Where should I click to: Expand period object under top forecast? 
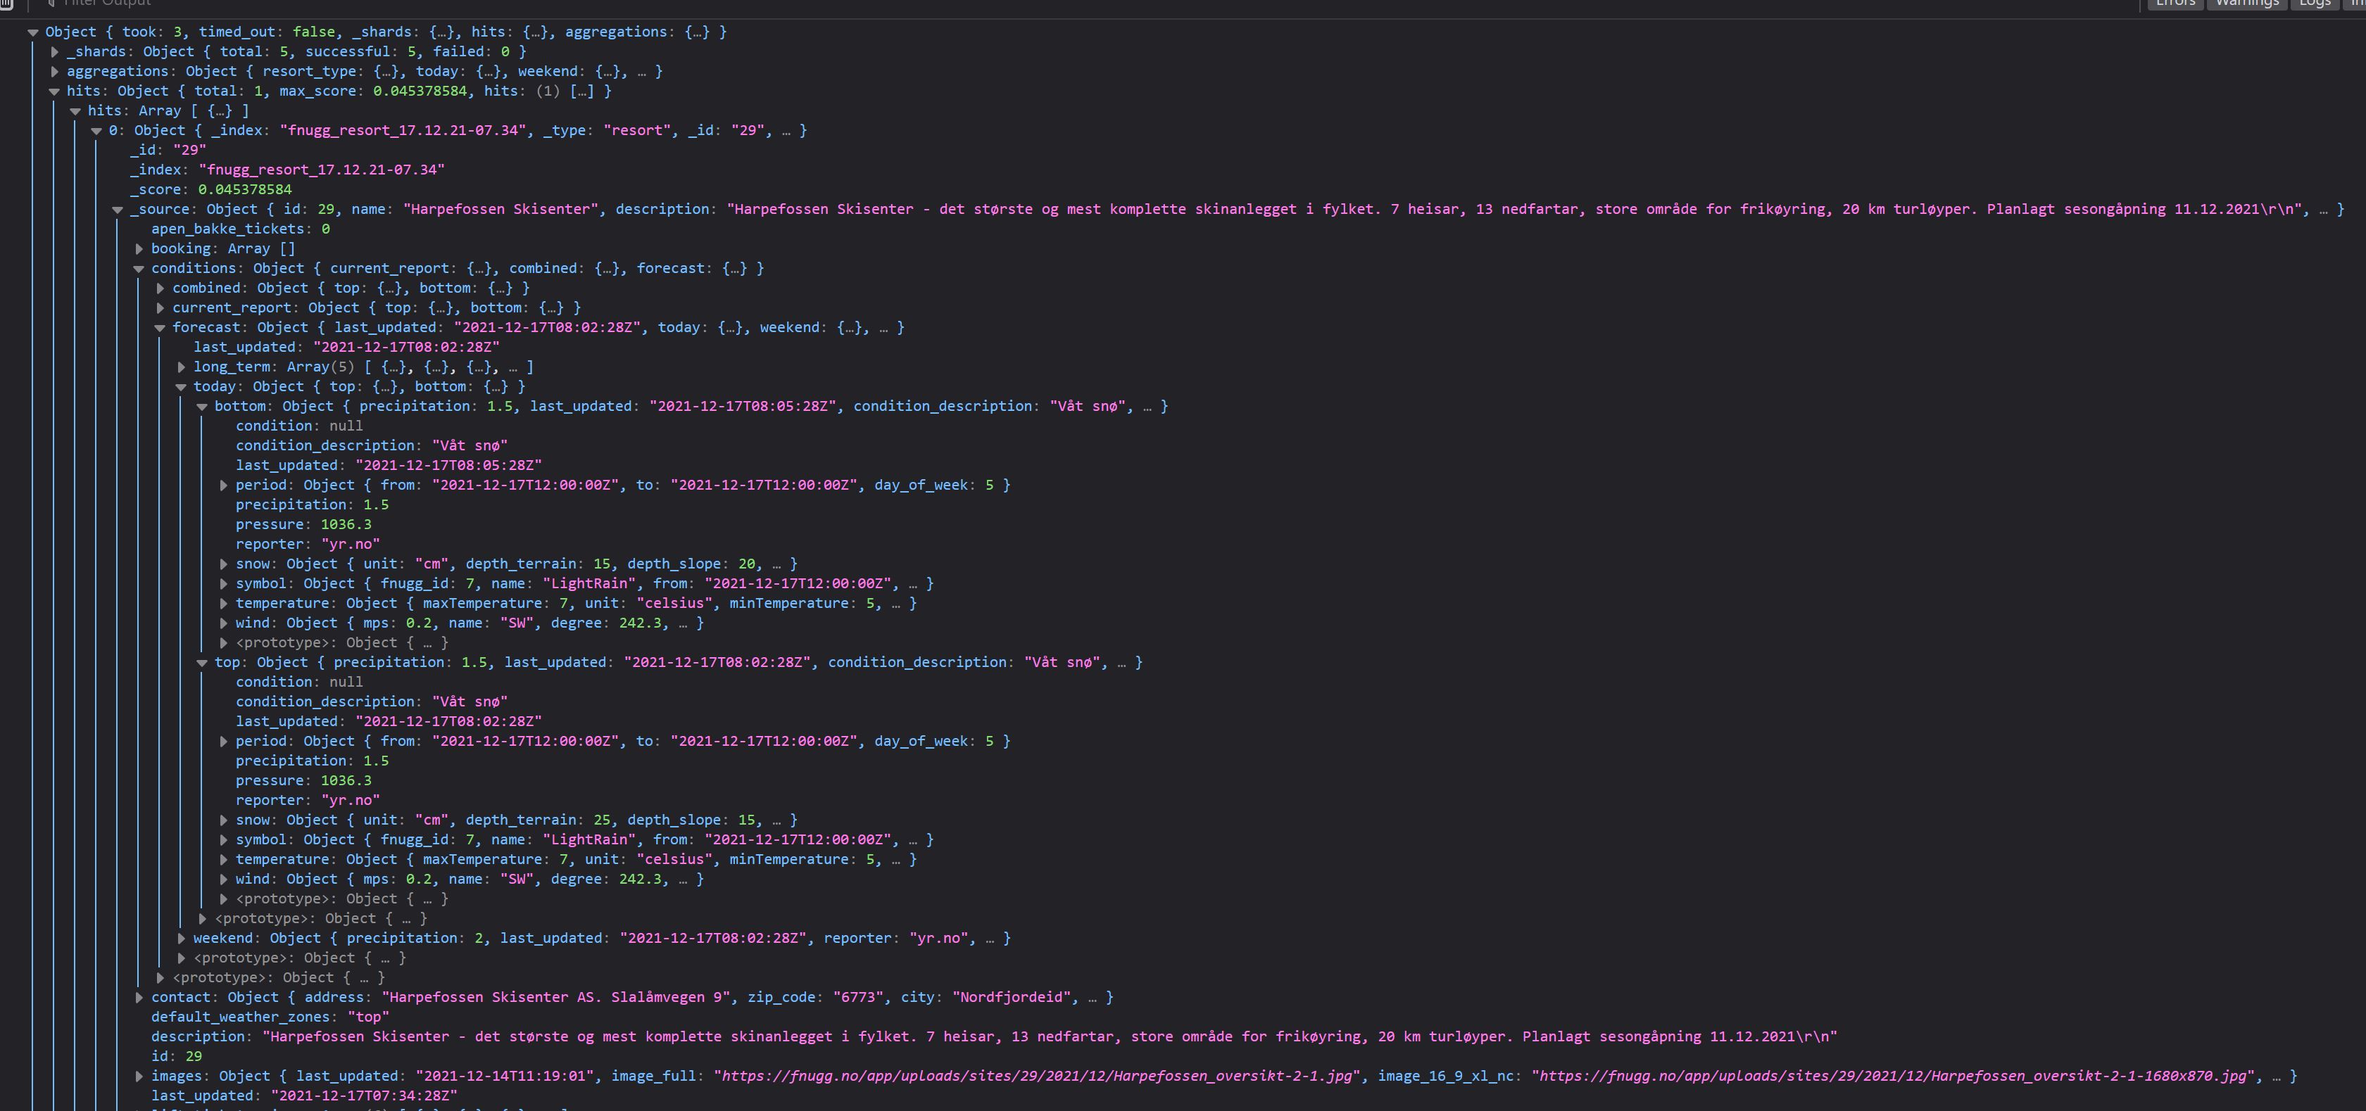coord(224,742)
